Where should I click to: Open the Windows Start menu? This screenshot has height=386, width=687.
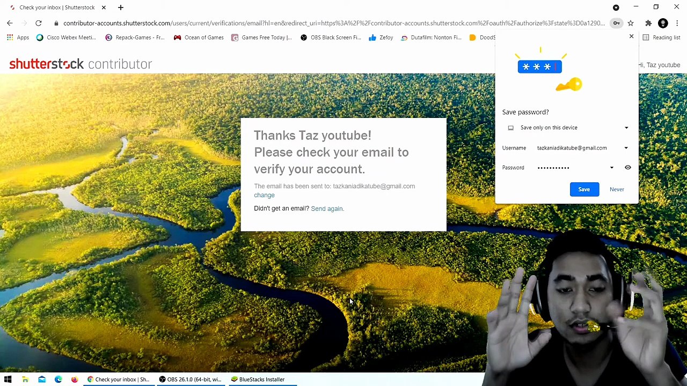(x=8, y=380)
